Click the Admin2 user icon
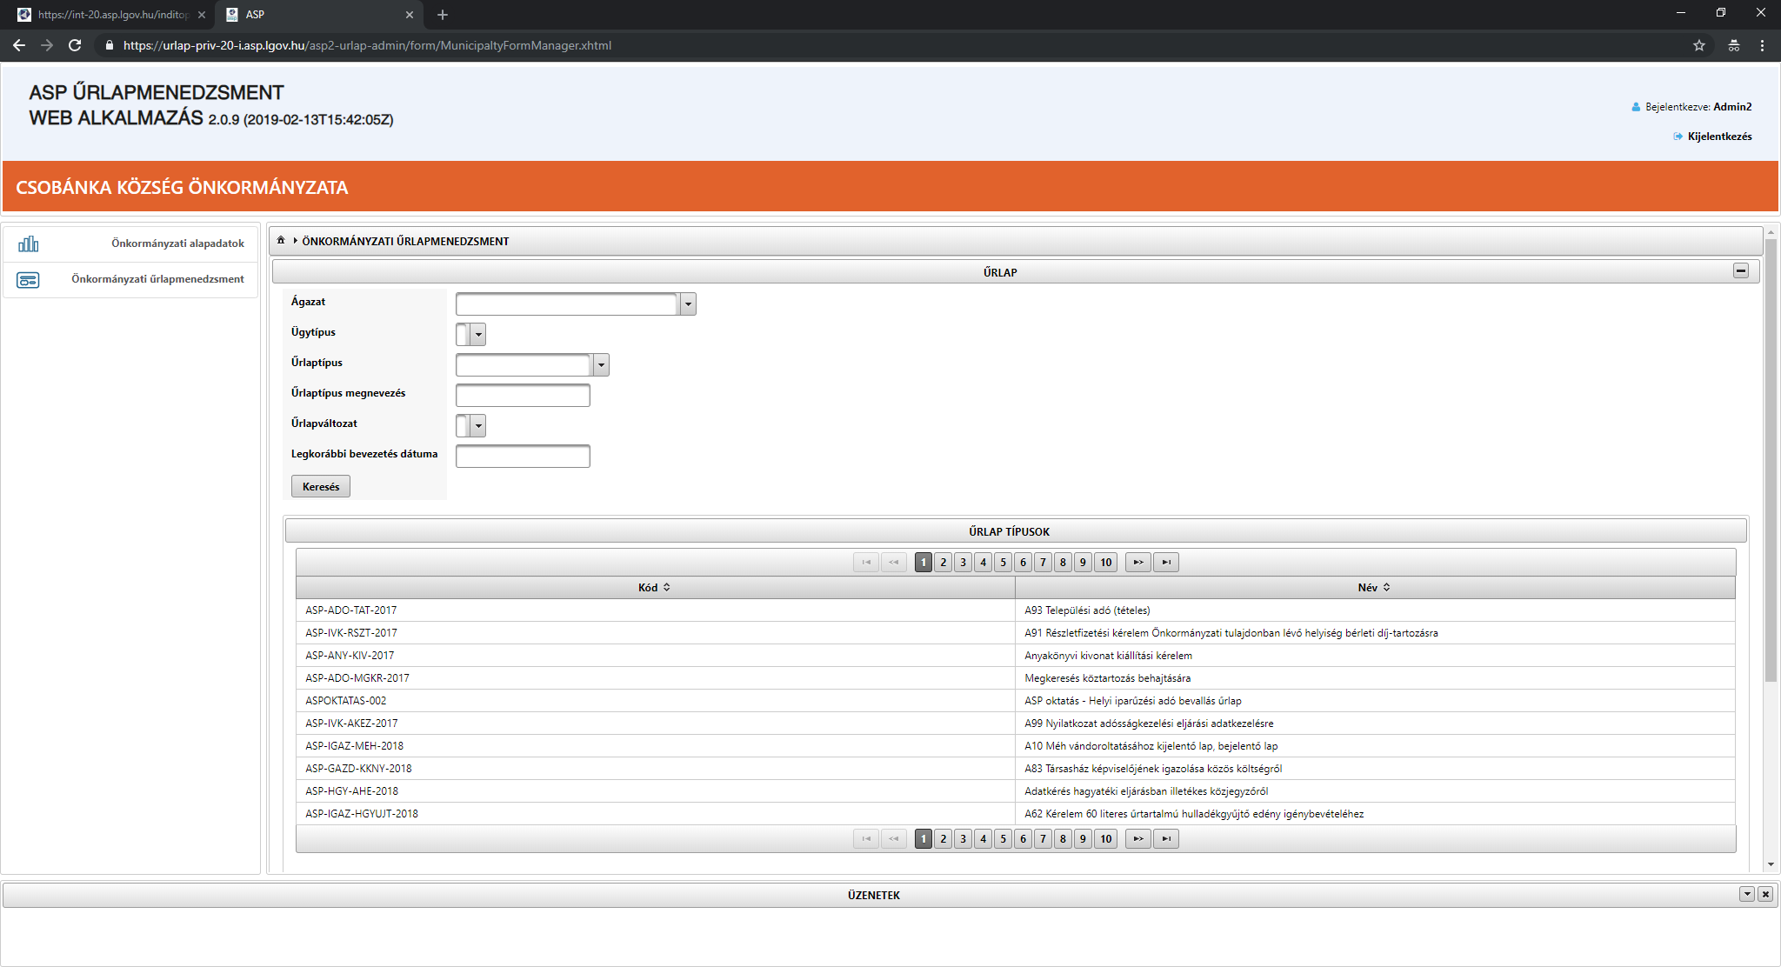 point(1636,107)
